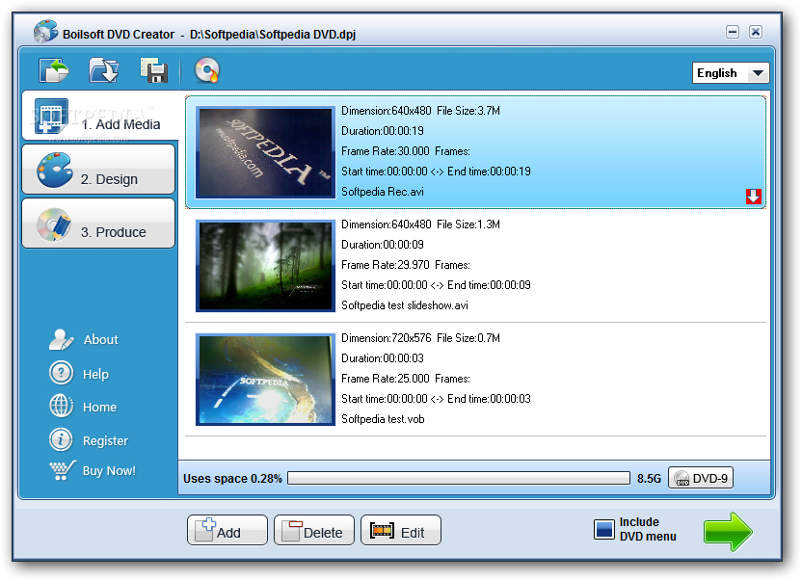The width and height of the screenshot is (802, 581).
Task: Close the Boilsoft DVD Creator window
Action: pos(756,32)
